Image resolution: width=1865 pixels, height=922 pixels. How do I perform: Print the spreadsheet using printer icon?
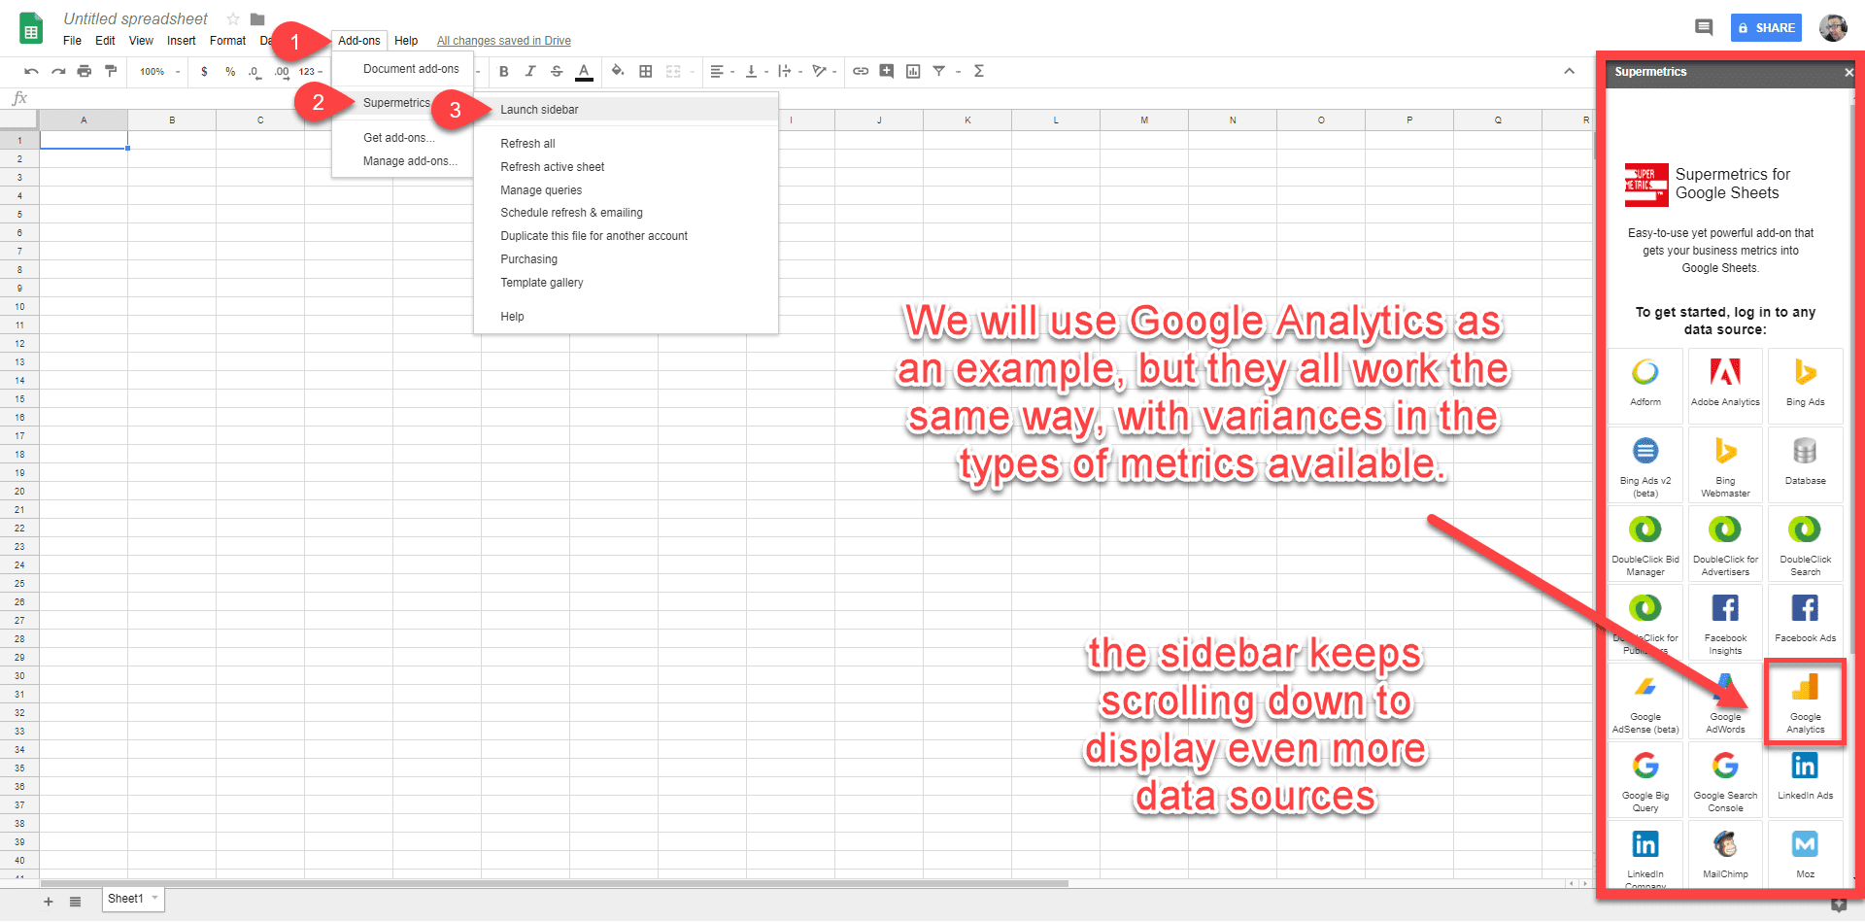(85, 71)
